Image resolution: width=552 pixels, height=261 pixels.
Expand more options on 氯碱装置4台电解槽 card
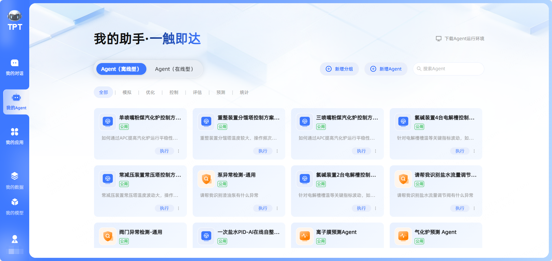coord(474,151)
